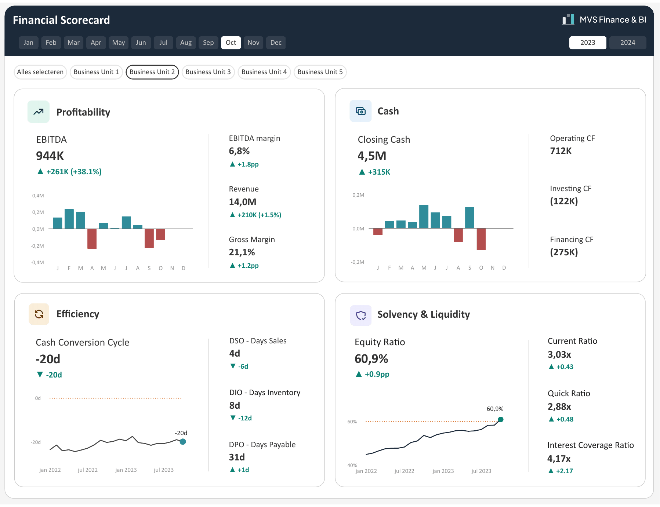660x507 pixels.
Task: Filter by Business Unit 1
Action: point(96,72)
